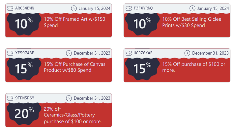Screen dimensions: 236x132
Task: Click the ticket icon beside code 9TPN5P6M
Action: pos(10,98)
